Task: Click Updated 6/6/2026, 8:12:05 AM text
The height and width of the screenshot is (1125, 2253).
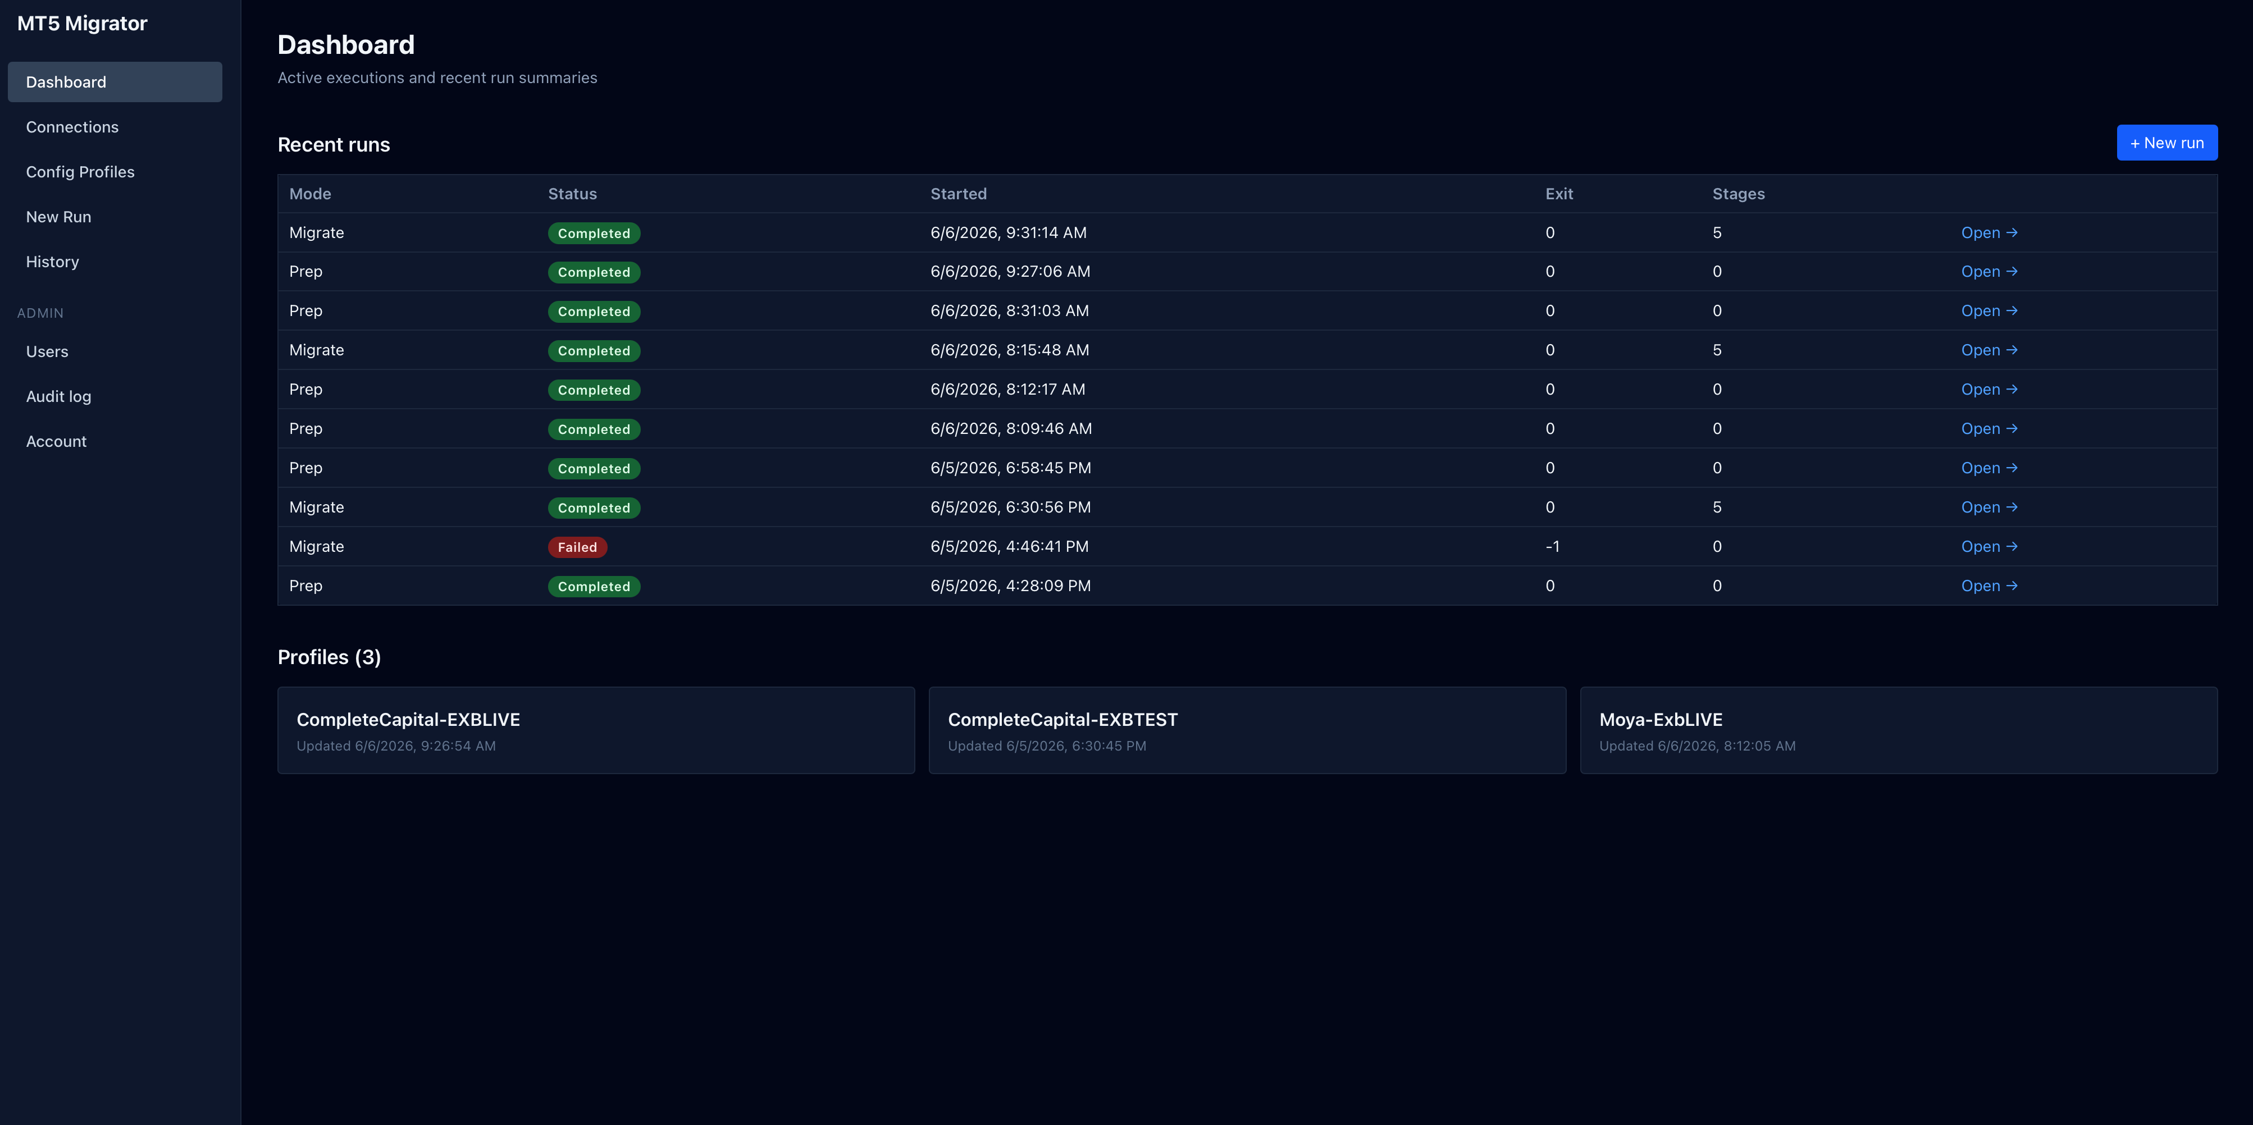Action: (1698, 747)
